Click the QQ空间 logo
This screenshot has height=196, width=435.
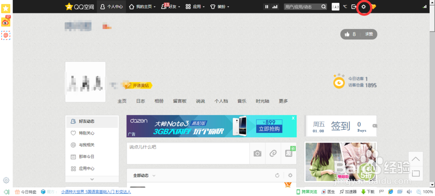click(x=80, y=7)
